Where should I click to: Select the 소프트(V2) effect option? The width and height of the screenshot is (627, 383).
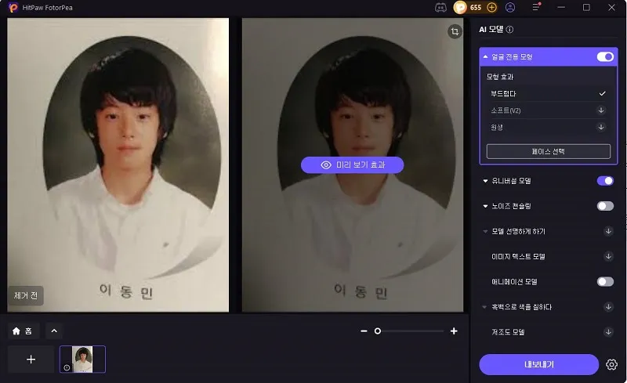(548, 110)
